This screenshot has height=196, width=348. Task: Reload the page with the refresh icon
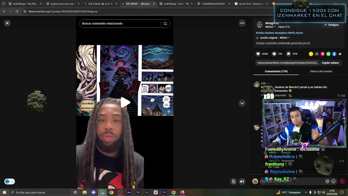[17, 11]
